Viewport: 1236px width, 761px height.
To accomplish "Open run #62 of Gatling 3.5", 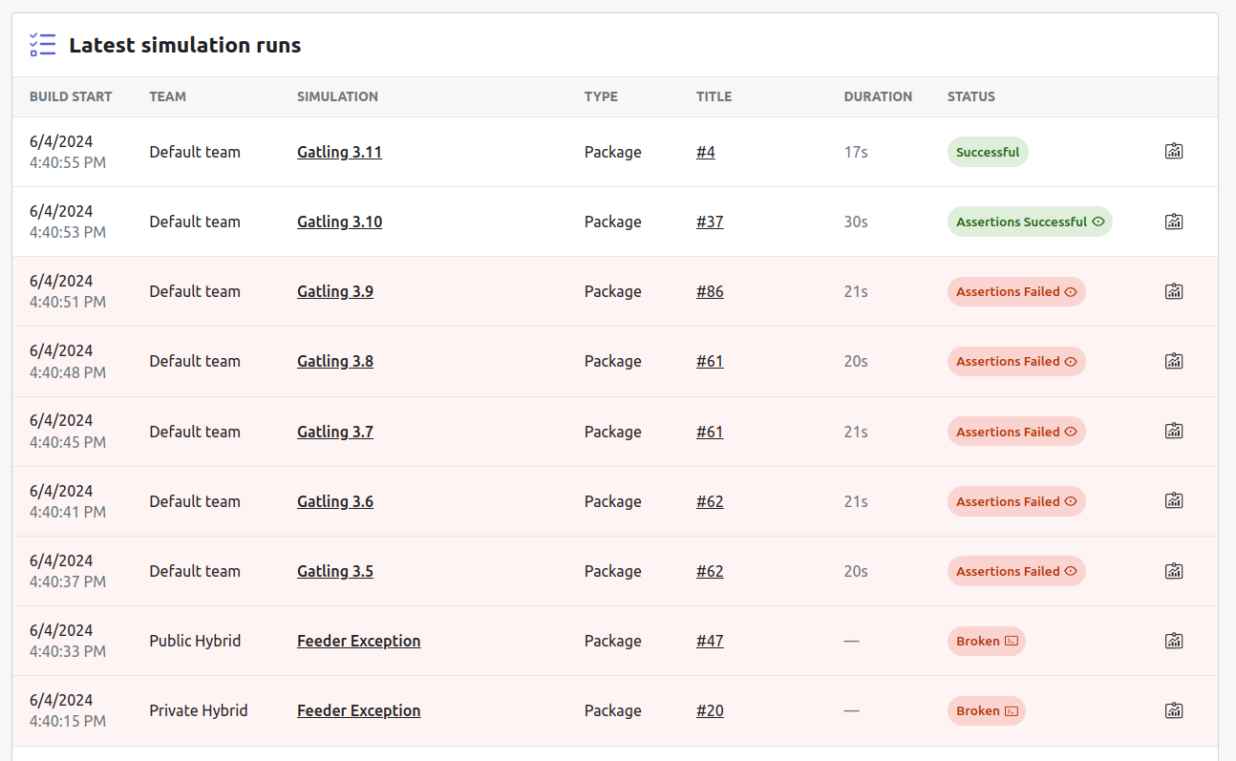I will point(710,571).
